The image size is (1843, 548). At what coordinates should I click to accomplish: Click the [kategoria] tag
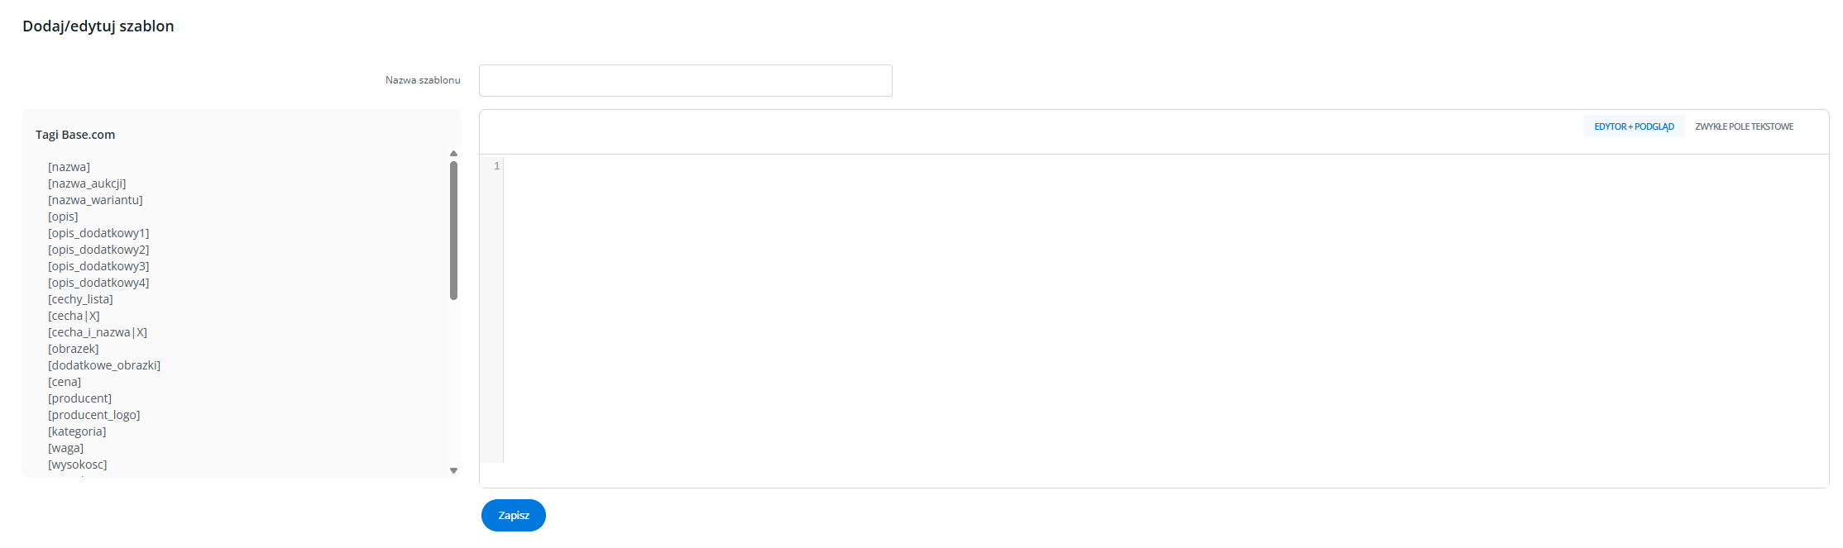pos(77,431)
